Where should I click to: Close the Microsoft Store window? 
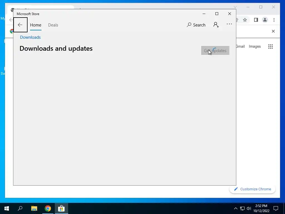click(x=230, y=14)
